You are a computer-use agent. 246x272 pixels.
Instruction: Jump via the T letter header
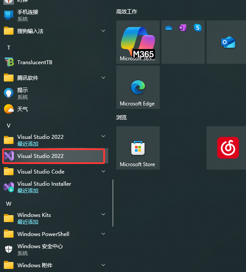pos(9,48)
